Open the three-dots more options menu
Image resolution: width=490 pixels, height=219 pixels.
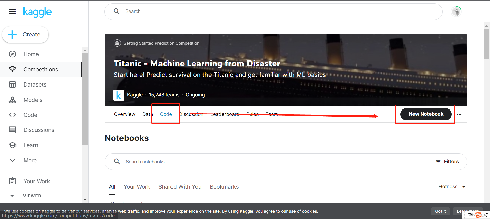tap(459, 114)
